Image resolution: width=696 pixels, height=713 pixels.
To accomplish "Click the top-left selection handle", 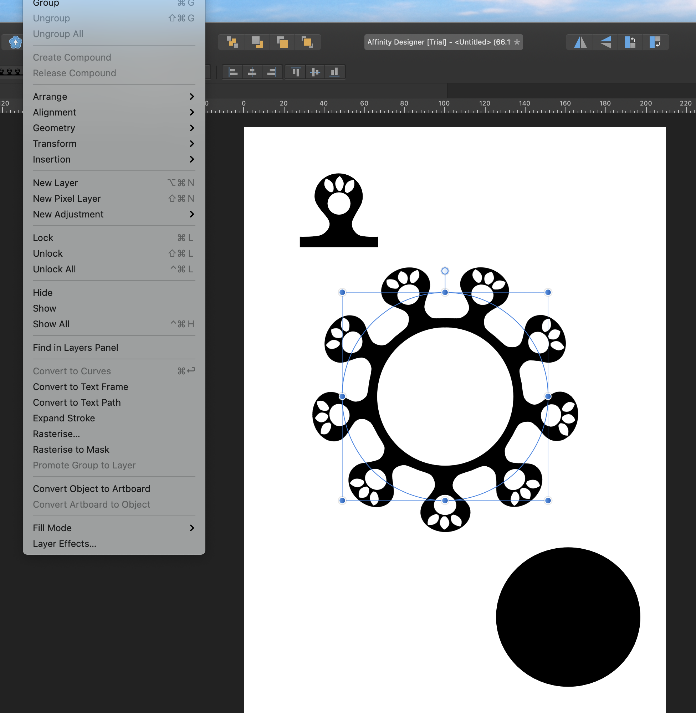I will tap(342, 292).
